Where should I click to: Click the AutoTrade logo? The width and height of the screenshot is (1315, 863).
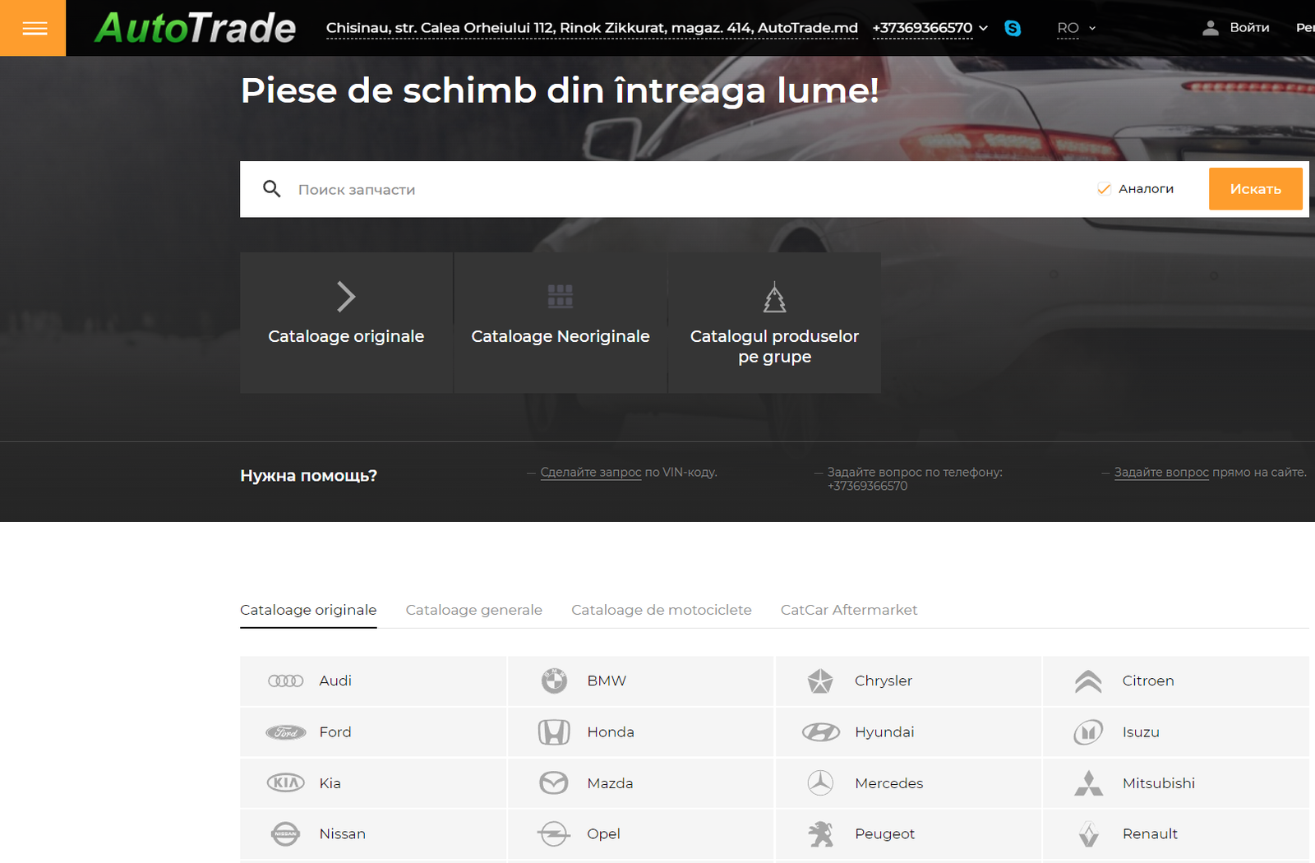pos(195,27)
